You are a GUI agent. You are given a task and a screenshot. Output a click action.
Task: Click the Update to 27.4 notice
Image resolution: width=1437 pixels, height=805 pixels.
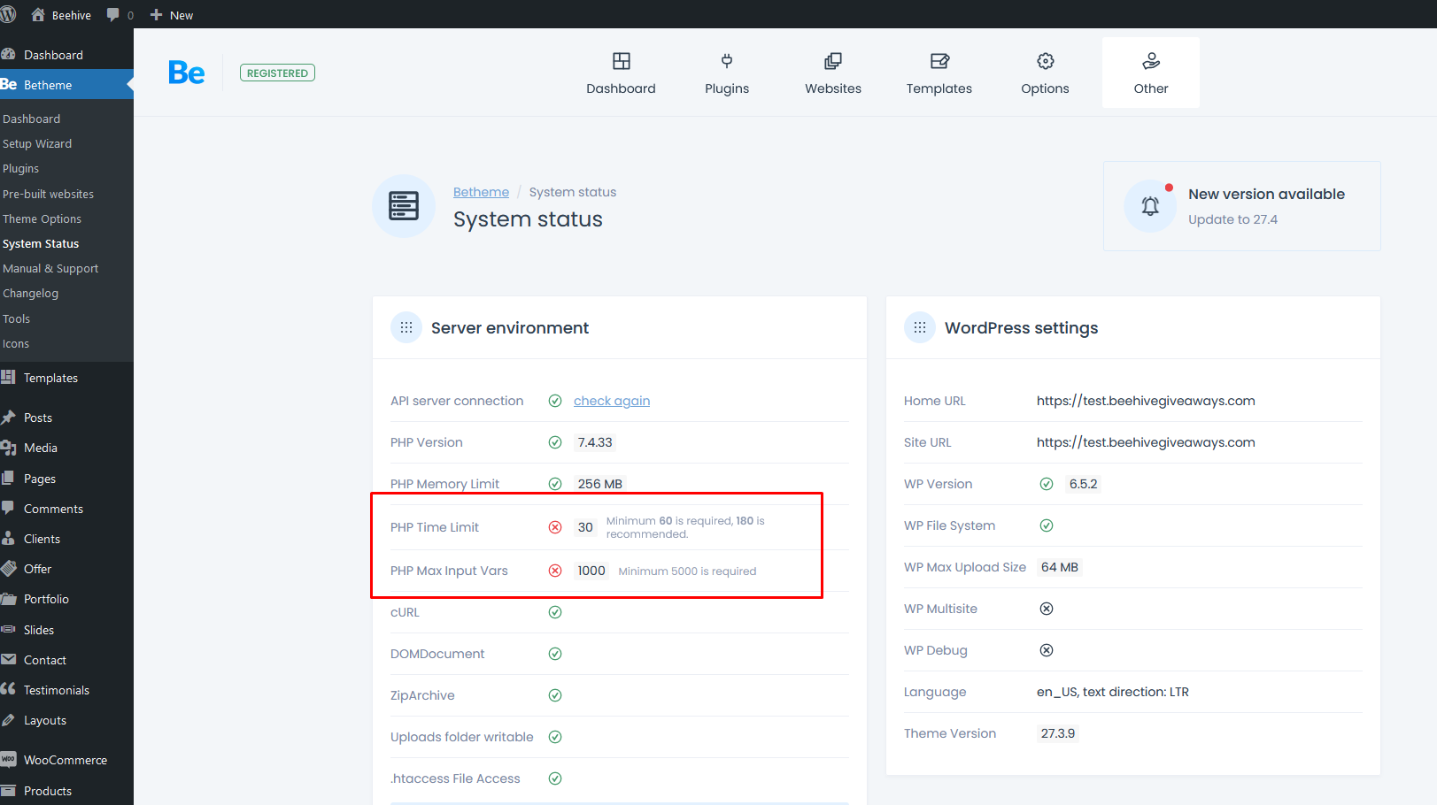(x=1232, y=219)
